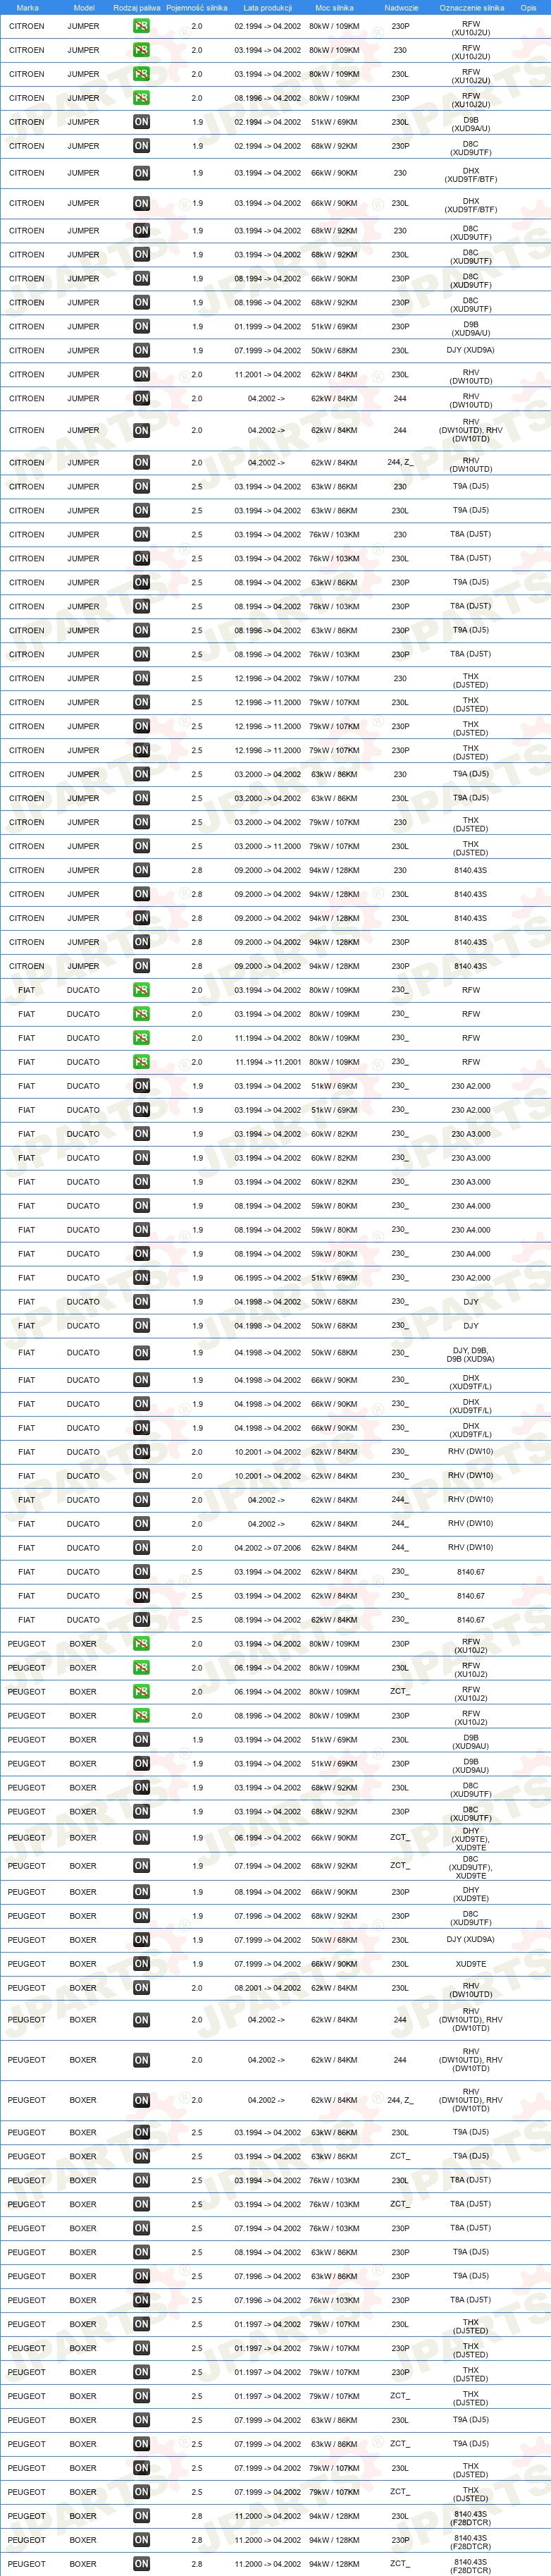Click engine code 'DJY, D9B, D9B (XUD9A)'
Screen dimensions: 551x2576
coord(471,1355)
